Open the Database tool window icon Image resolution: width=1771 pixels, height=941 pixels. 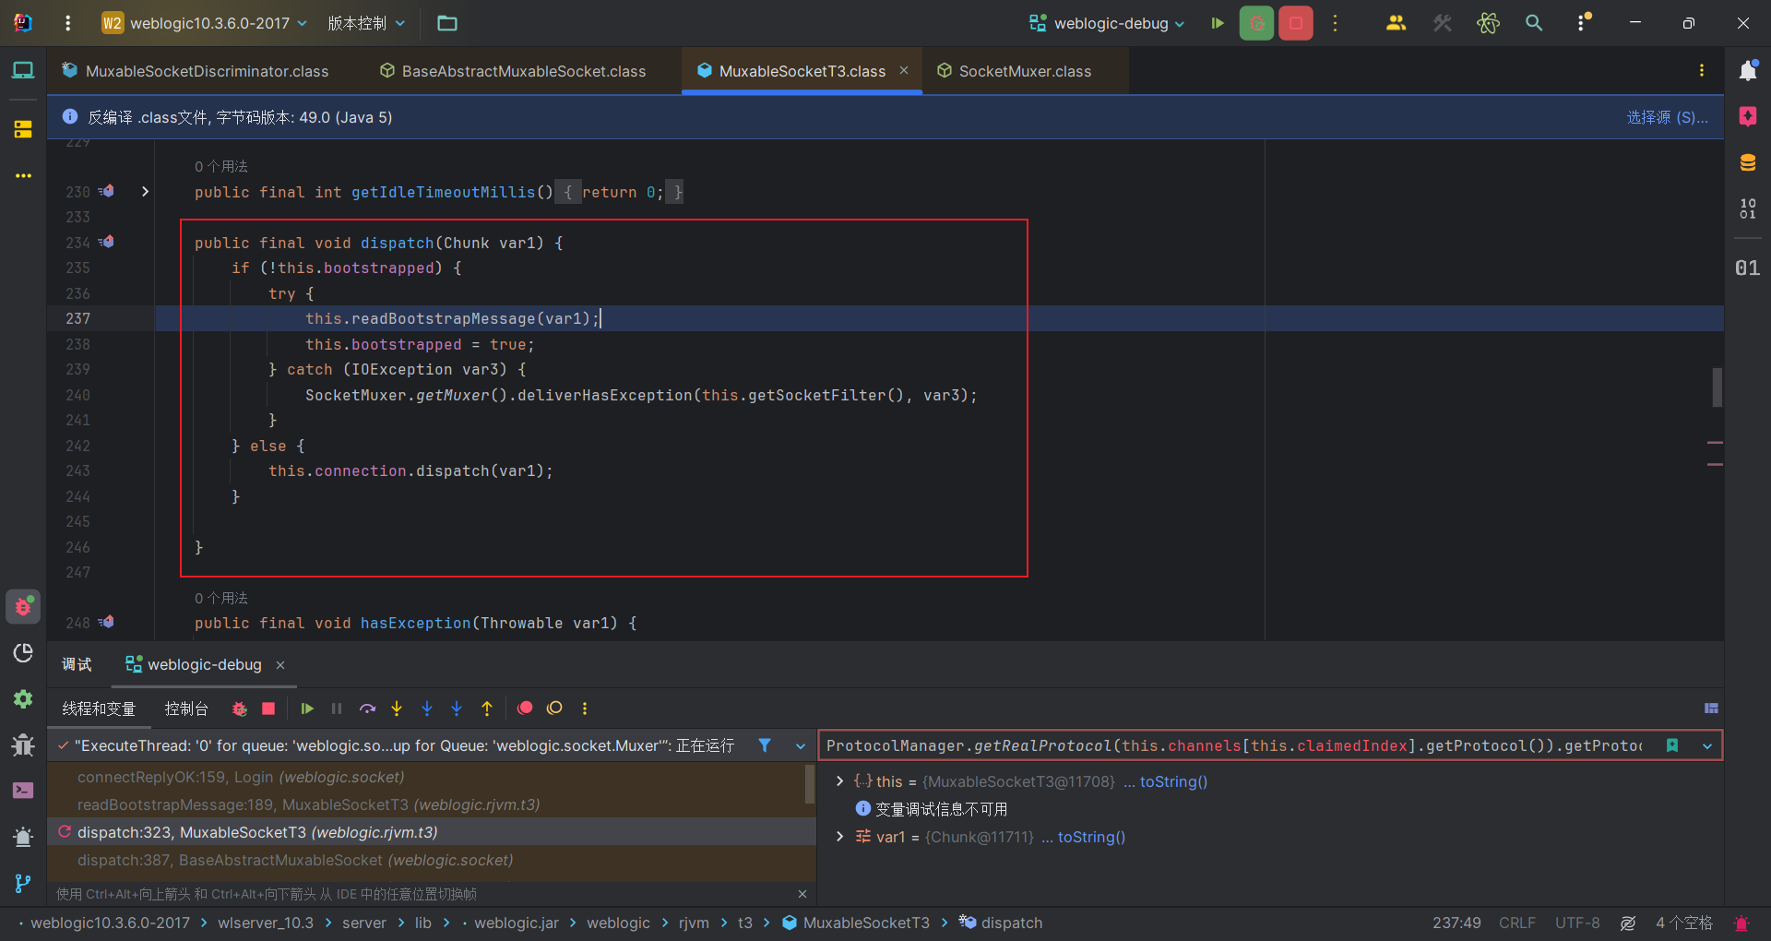pos(1748,162)
